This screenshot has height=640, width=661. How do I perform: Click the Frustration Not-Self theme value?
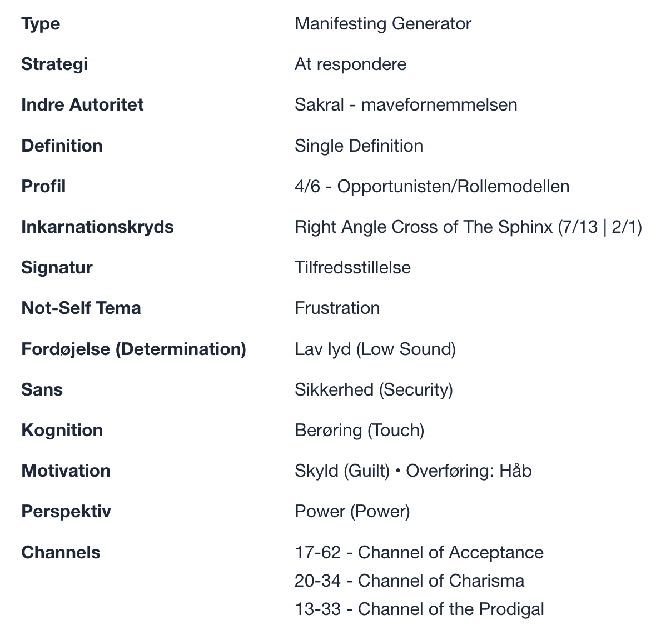[337, 308]
